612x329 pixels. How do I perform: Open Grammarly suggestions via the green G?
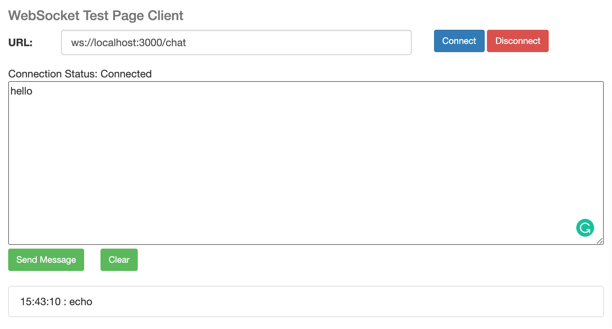click(x=585, y=228)
